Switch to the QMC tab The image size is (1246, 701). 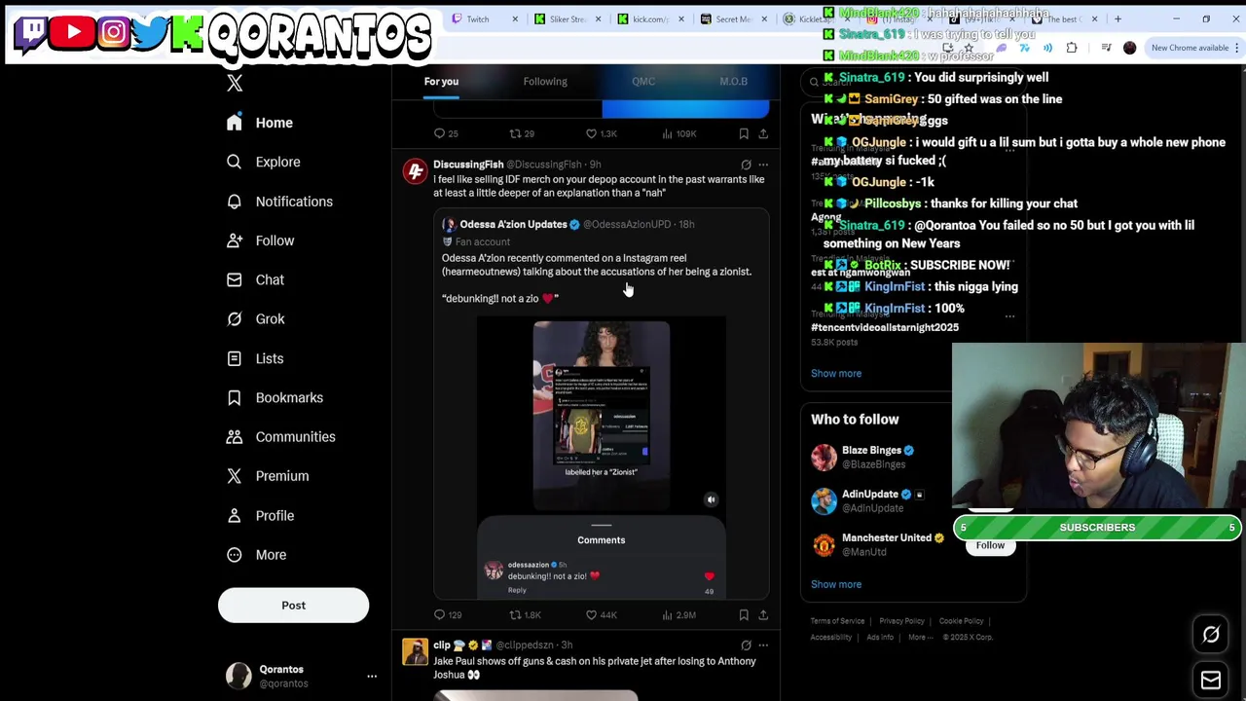(x=643, y=82)
